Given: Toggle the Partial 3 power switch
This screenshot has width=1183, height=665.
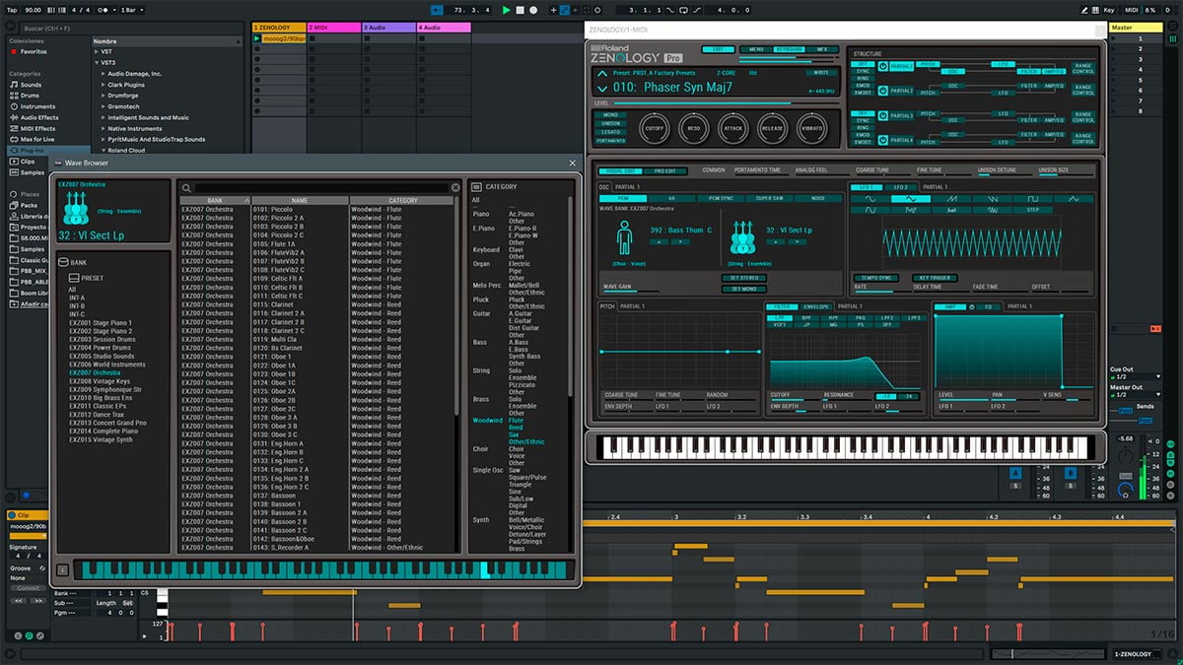Looking at the screenshot, I should click(883, 115).
